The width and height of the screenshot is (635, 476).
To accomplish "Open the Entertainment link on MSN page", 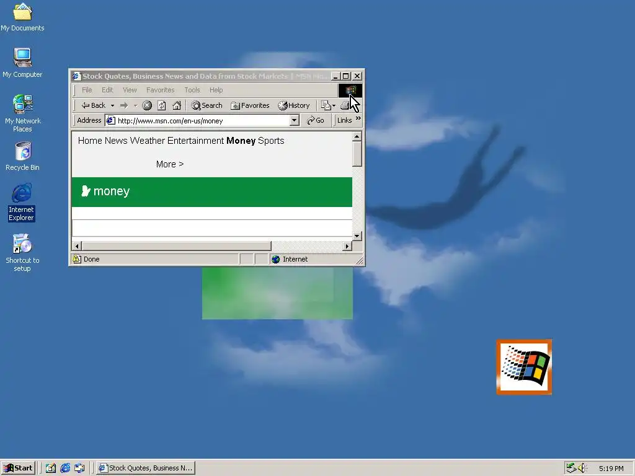I will click(x=195, y=141).
